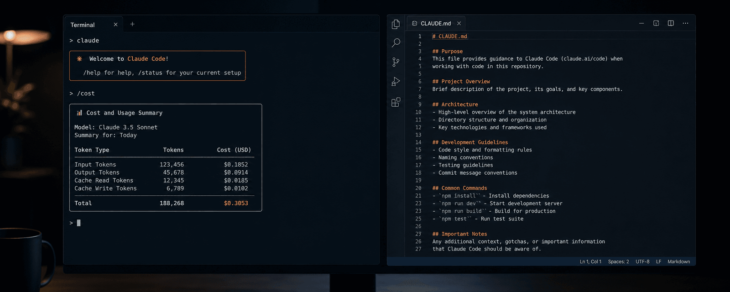
Task: Click the 'Cost (USD)' column header
Action: click(x=234, y=150)
